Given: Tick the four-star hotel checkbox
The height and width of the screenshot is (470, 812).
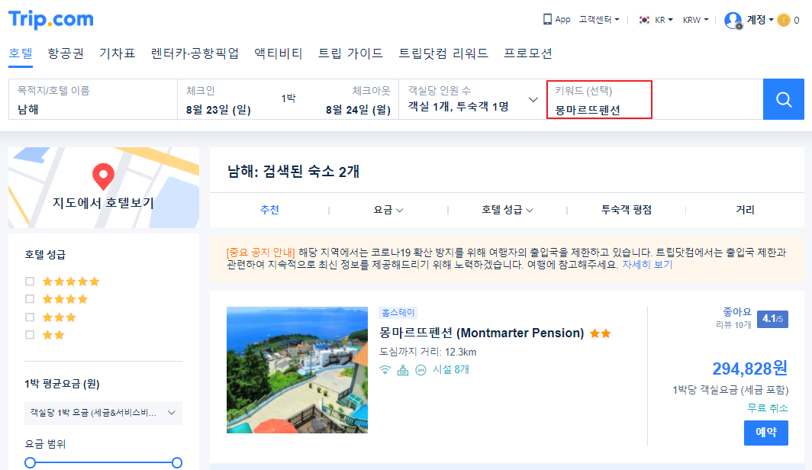Looking at the screenshot, I should [30, 298].
